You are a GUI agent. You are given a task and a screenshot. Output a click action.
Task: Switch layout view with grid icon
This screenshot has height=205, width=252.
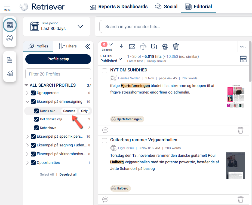tap(243, 59)
